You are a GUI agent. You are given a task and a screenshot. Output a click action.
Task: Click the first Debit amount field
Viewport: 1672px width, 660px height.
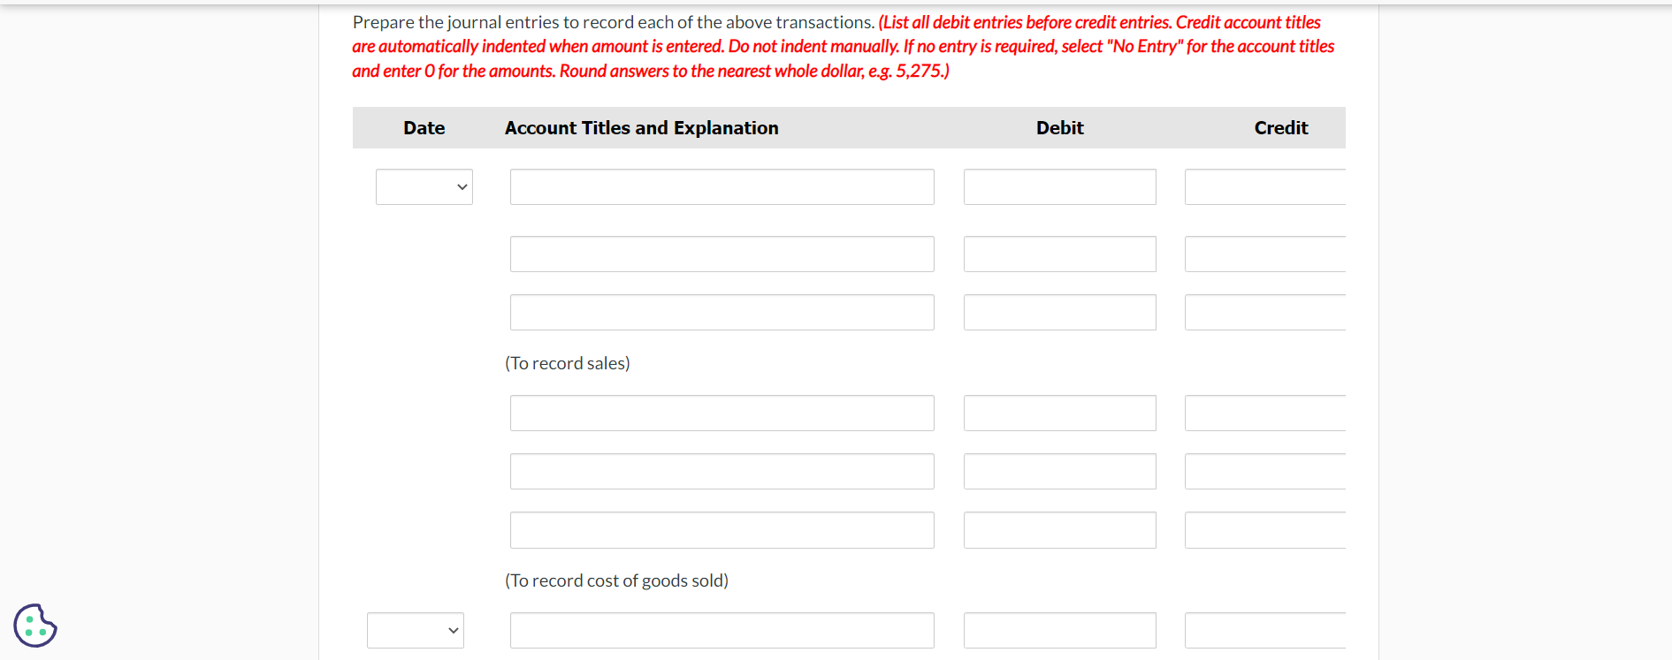[x=1059, y=186]
